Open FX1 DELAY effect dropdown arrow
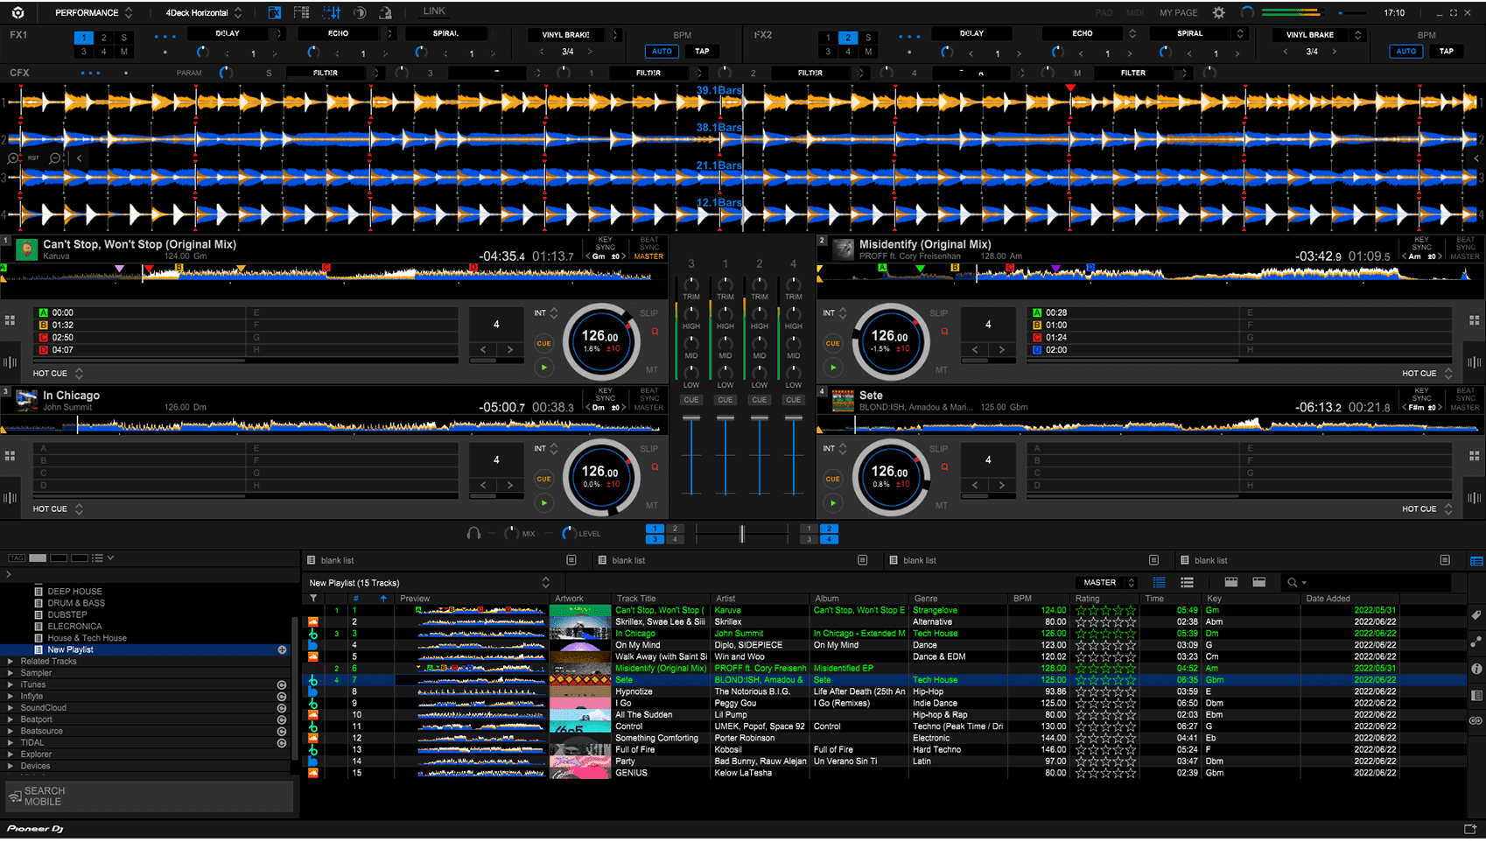 pos(279,34)
